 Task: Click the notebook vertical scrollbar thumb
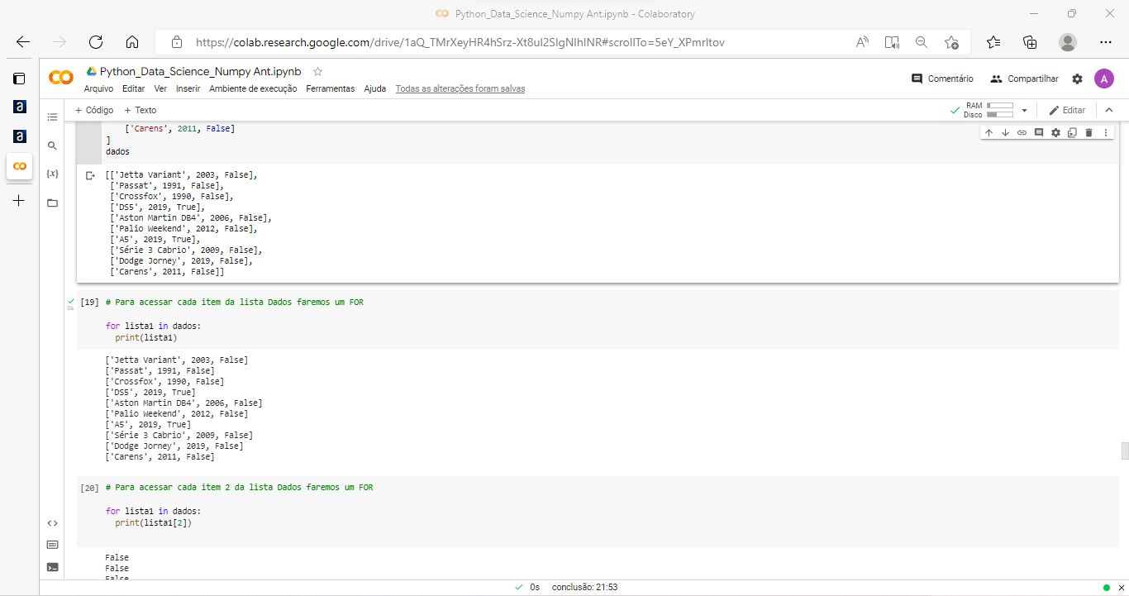tap(1124, 451)
